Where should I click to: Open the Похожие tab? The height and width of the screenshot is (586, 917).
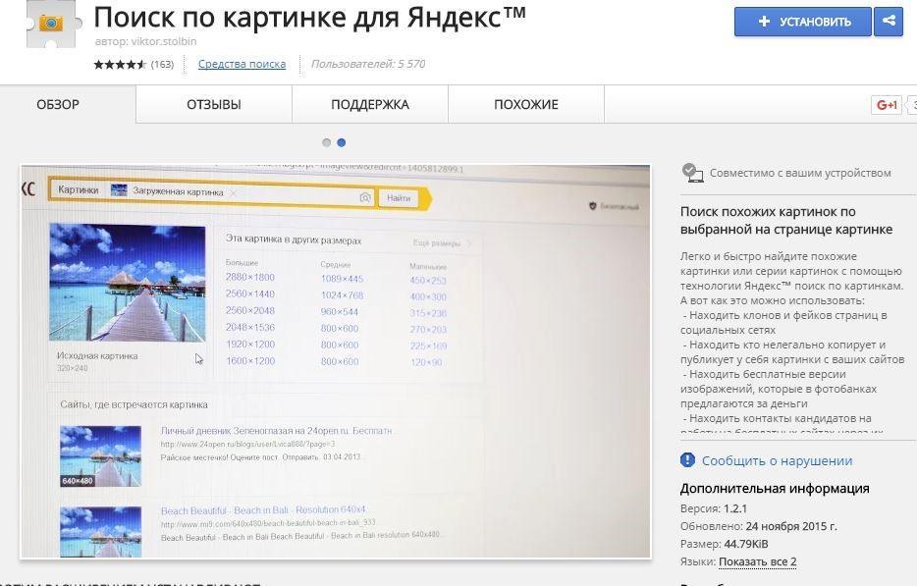pyautogui.click(x=526, y=105)
